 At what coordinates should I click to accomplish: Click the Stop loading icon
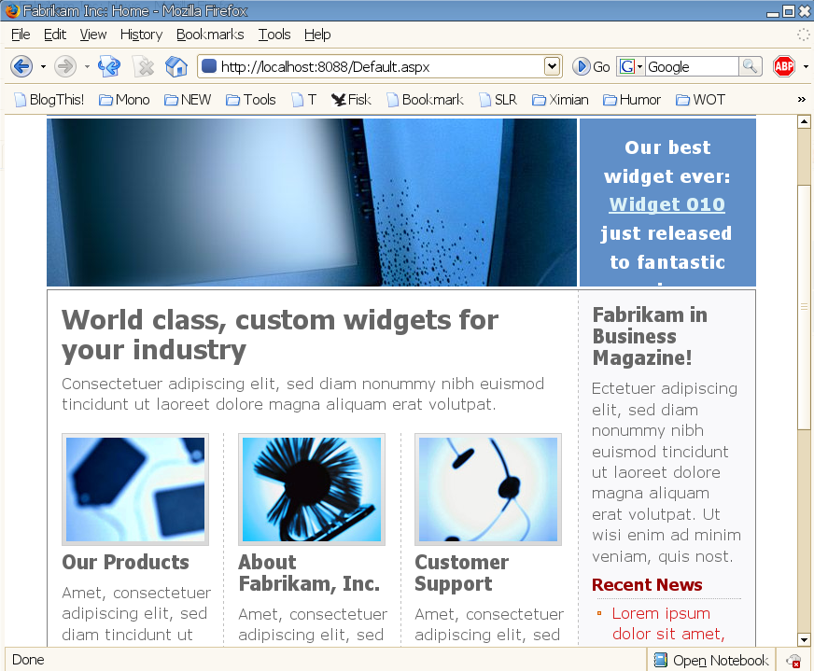tap(144, 67)
